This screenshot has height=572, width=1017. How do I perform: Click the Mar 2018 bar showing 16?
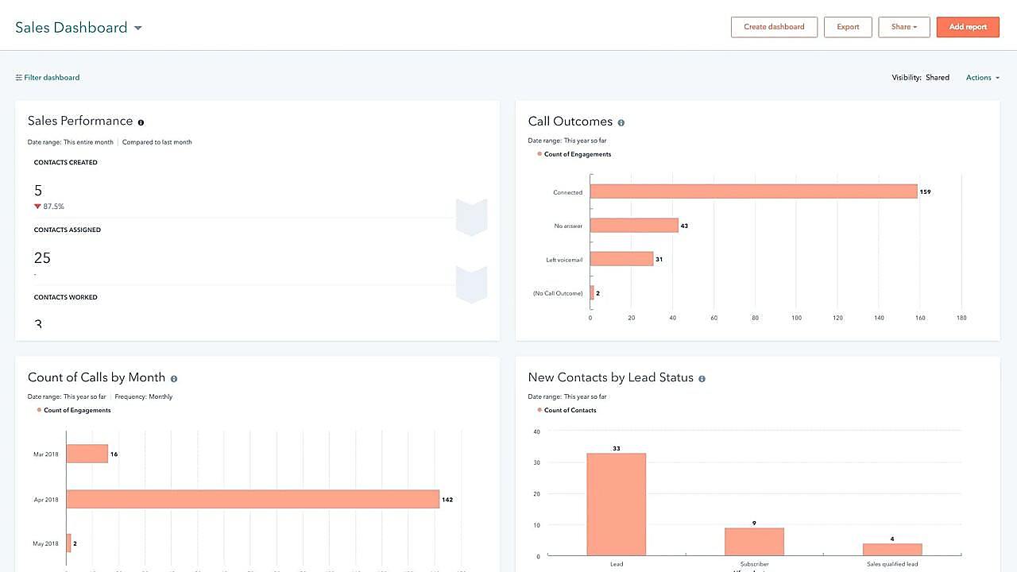pyautogui.click(x=87, y=454)
